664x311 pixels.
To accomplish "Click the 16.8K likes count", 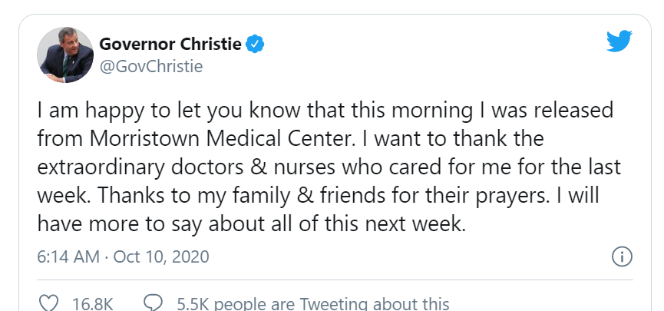I will point(93,304).
